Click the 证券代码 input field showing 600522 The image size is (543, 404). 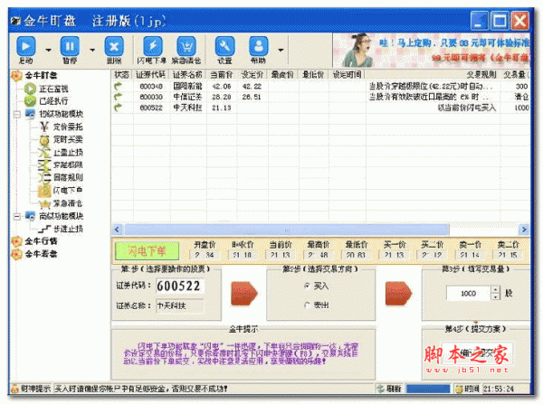tap(180, 286)
